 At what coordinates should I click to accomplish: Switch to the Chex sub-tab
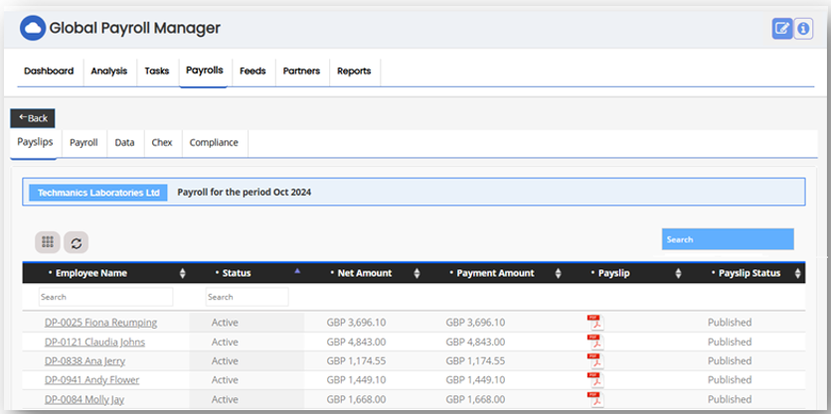coord(162,143)
